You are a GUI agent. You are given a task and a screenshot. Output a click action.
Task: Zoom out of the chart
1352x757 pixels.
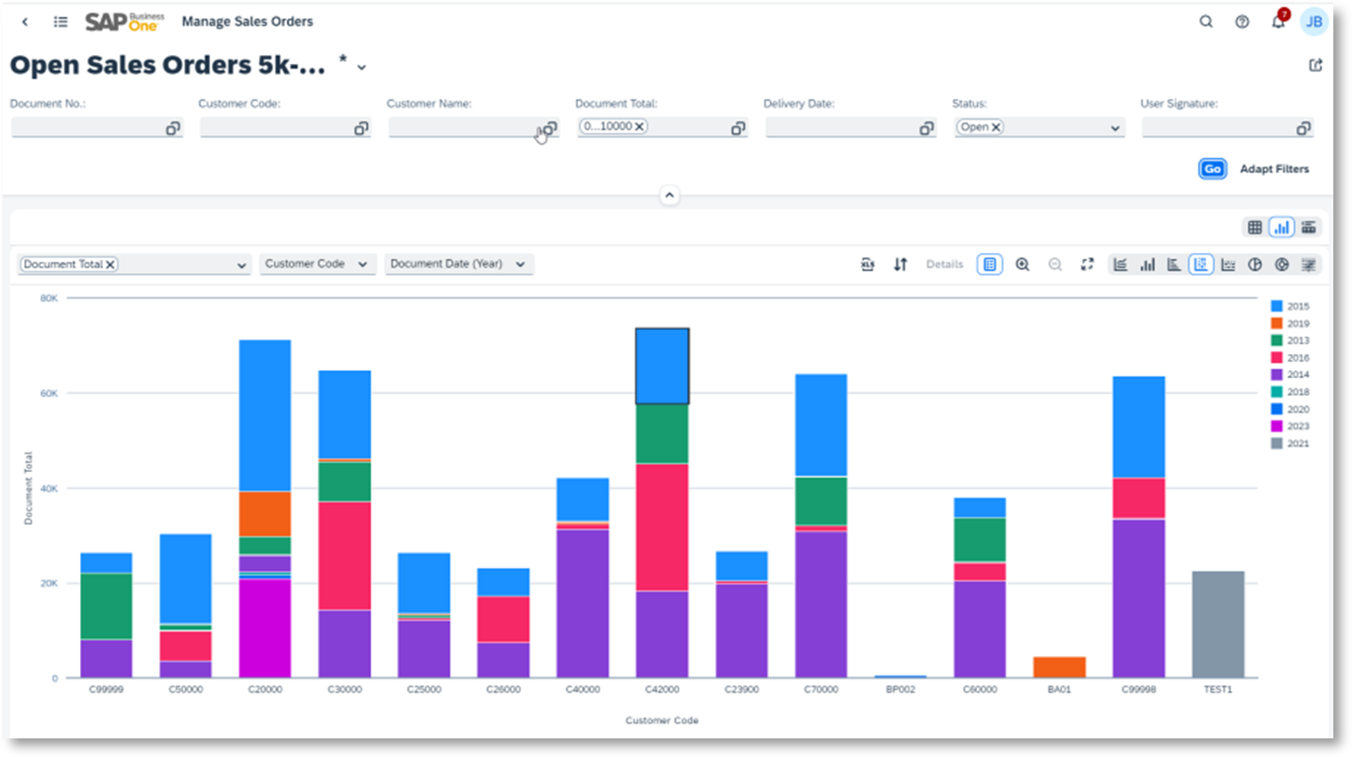click(x=1055, y=264)
